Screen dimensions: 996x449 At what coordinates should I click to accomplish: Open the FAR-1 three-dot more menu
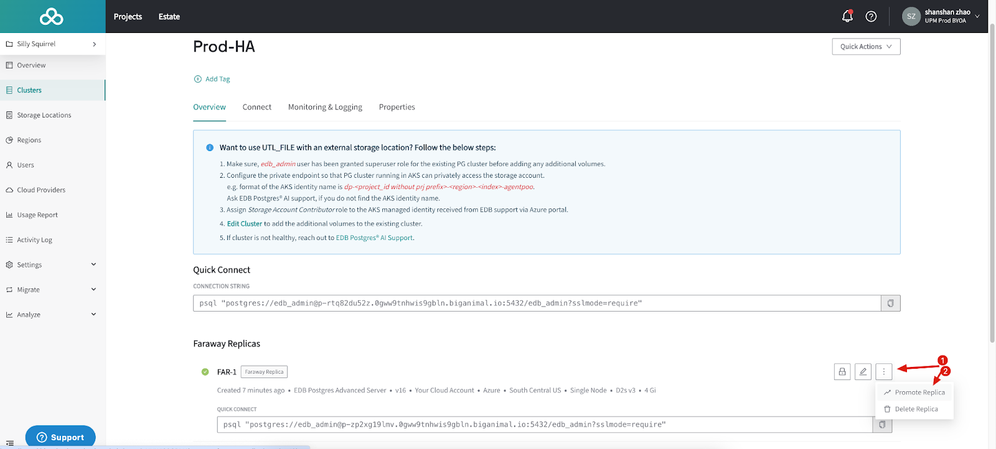(x=883, y=372)
